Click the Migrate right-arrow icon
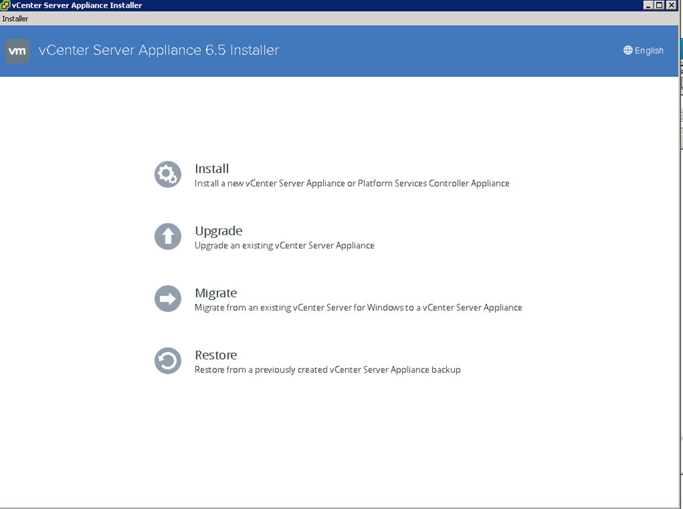Screen dimensions: 683x509 pyautogui.click(x=168, y=298)
